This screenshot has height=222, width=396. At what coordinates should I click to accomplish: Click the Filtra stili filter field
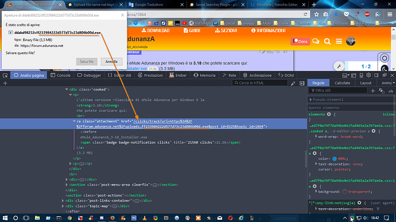coord(338,91)
